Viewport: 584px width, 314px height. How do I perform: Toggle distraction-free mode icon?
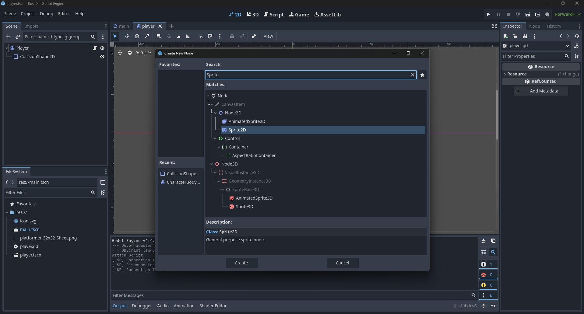click(494, 26)
